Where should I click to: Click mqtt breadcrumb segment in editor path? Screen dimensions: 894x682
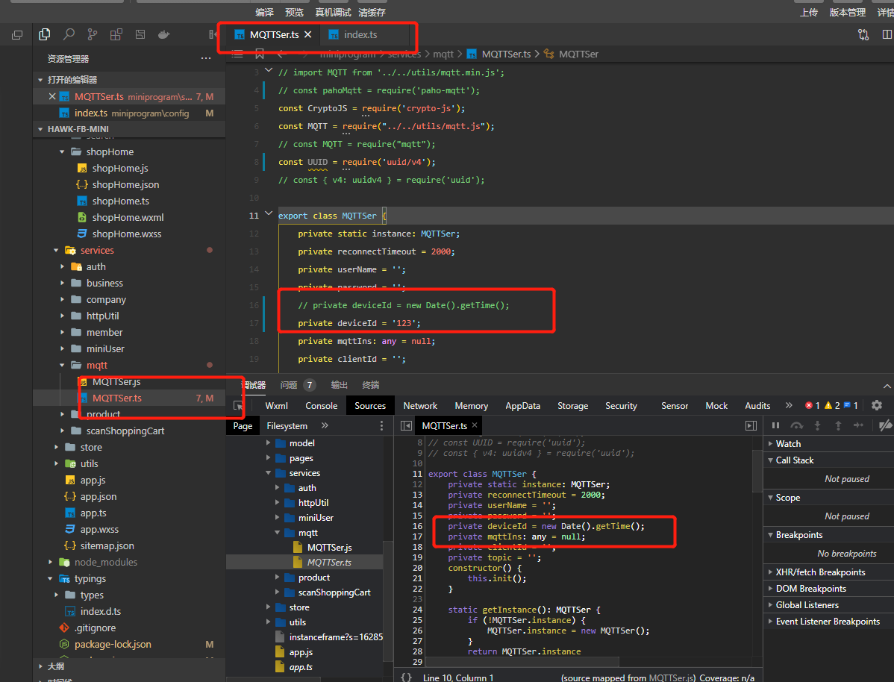pyautogui.click(x=443, y=54)
